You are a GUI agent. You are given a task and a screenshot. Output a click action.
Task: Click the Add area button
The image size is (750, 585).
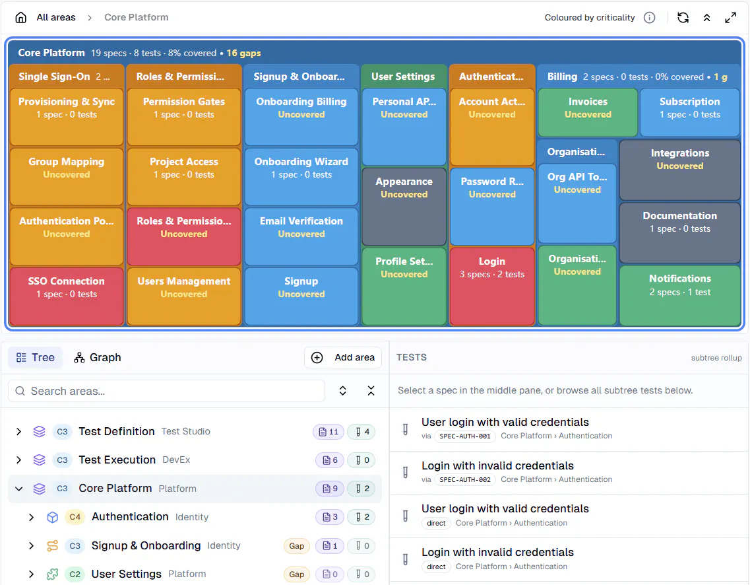[343, 358]
